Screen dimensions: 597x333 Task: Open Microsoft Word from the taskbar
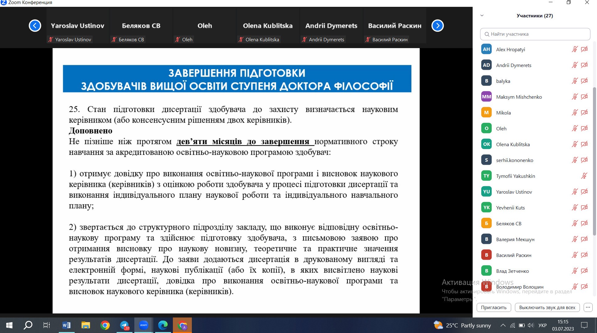point(66,325)
